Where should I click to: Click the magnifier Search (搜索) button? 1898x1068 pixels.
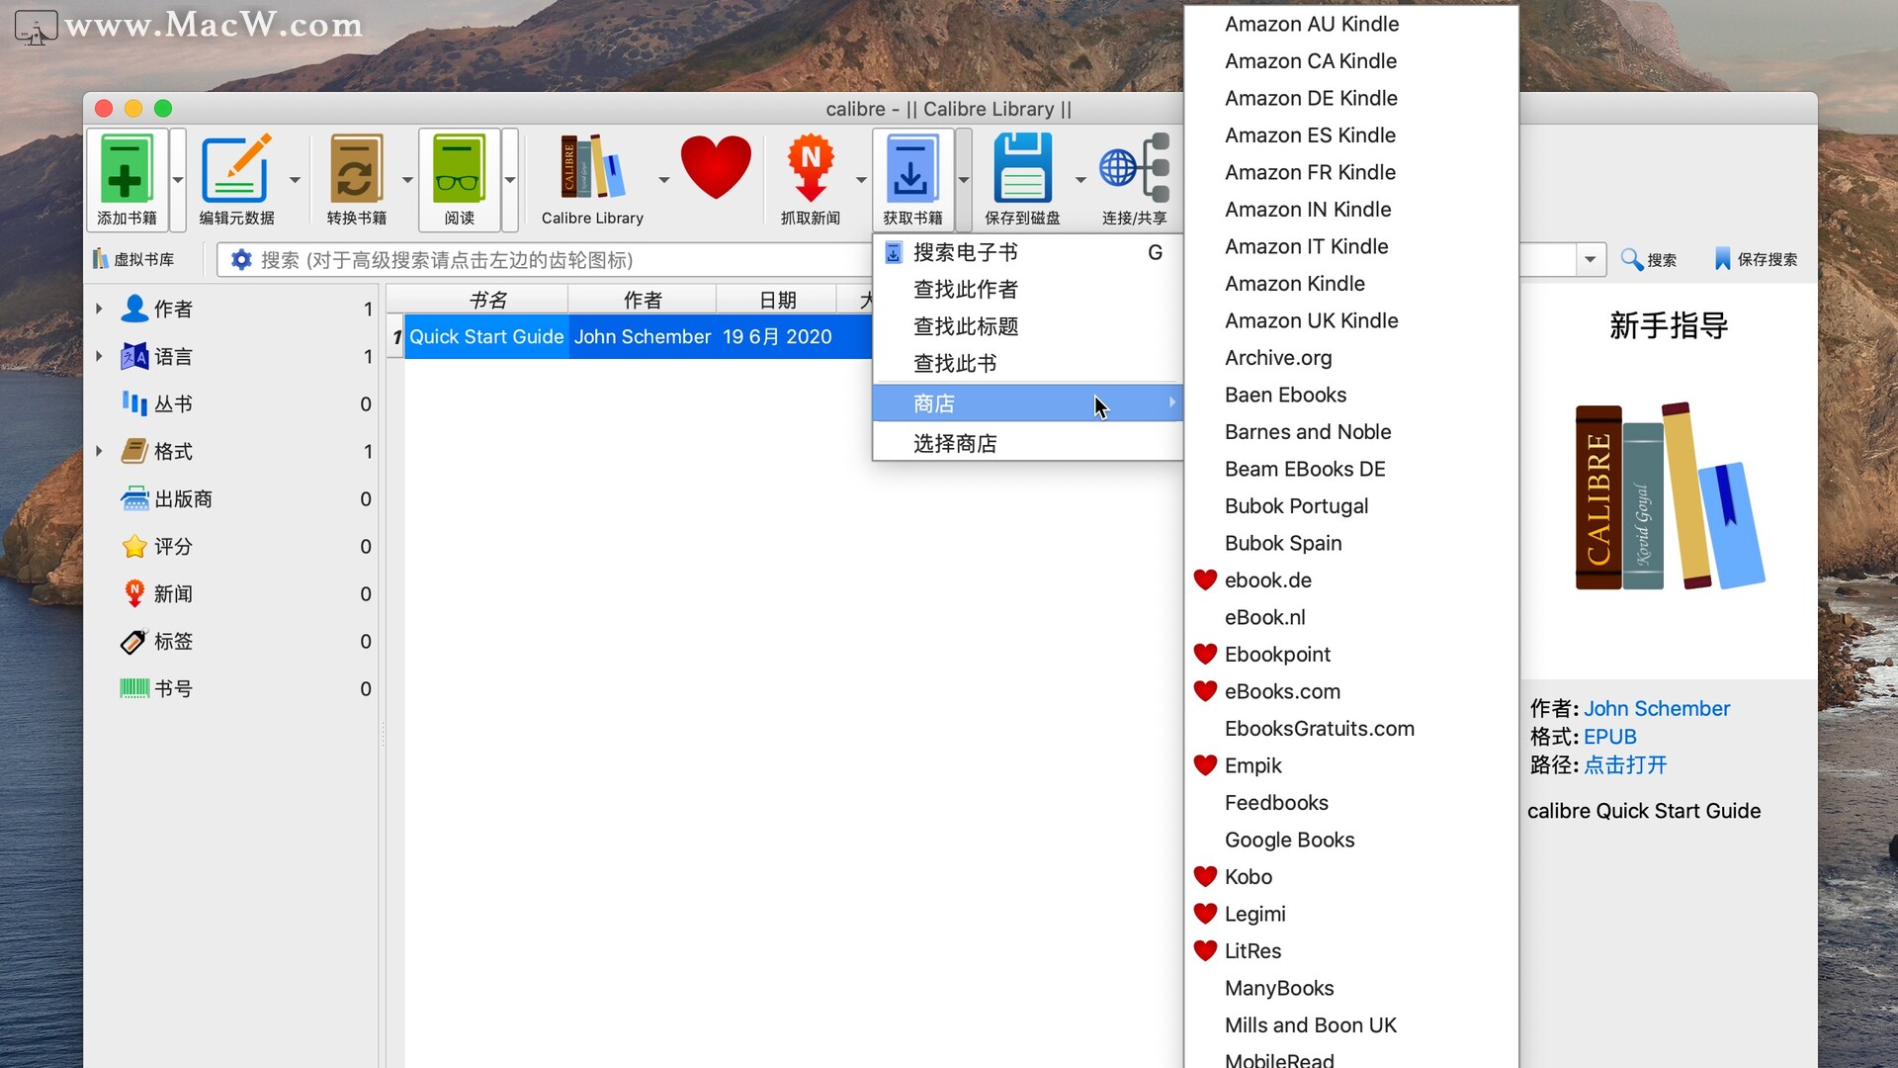pos(1649,259)
